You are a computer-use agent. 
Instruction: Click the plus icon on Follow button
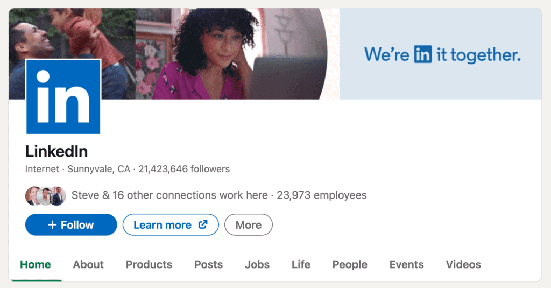pos(52,225)
